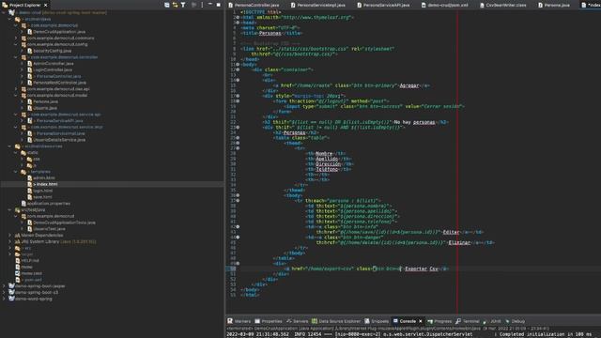601x338 pixels.
Task: Collapse the demo-crud project node
Action: pos(4,12)
